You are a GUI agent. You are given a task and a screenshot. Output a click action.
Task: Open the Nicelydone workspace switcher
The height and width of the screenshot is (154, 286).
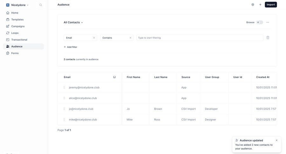[18, 5]
